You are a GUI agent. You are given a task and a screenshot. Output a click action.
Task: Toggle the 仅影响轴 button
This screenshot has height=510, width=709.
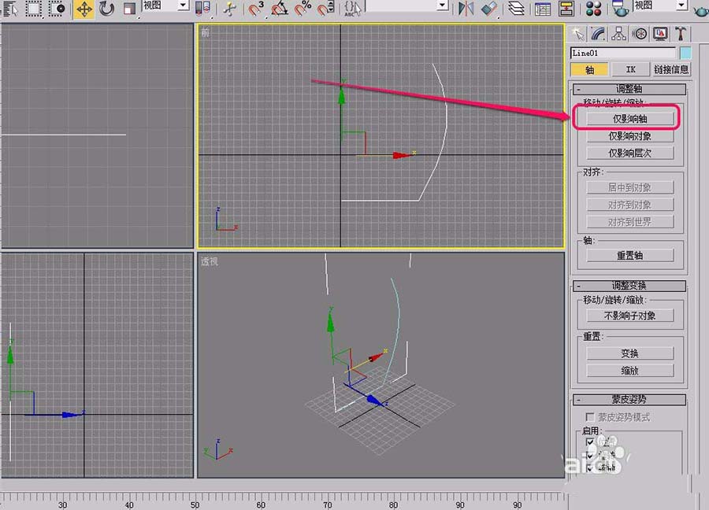click(630, 119)
